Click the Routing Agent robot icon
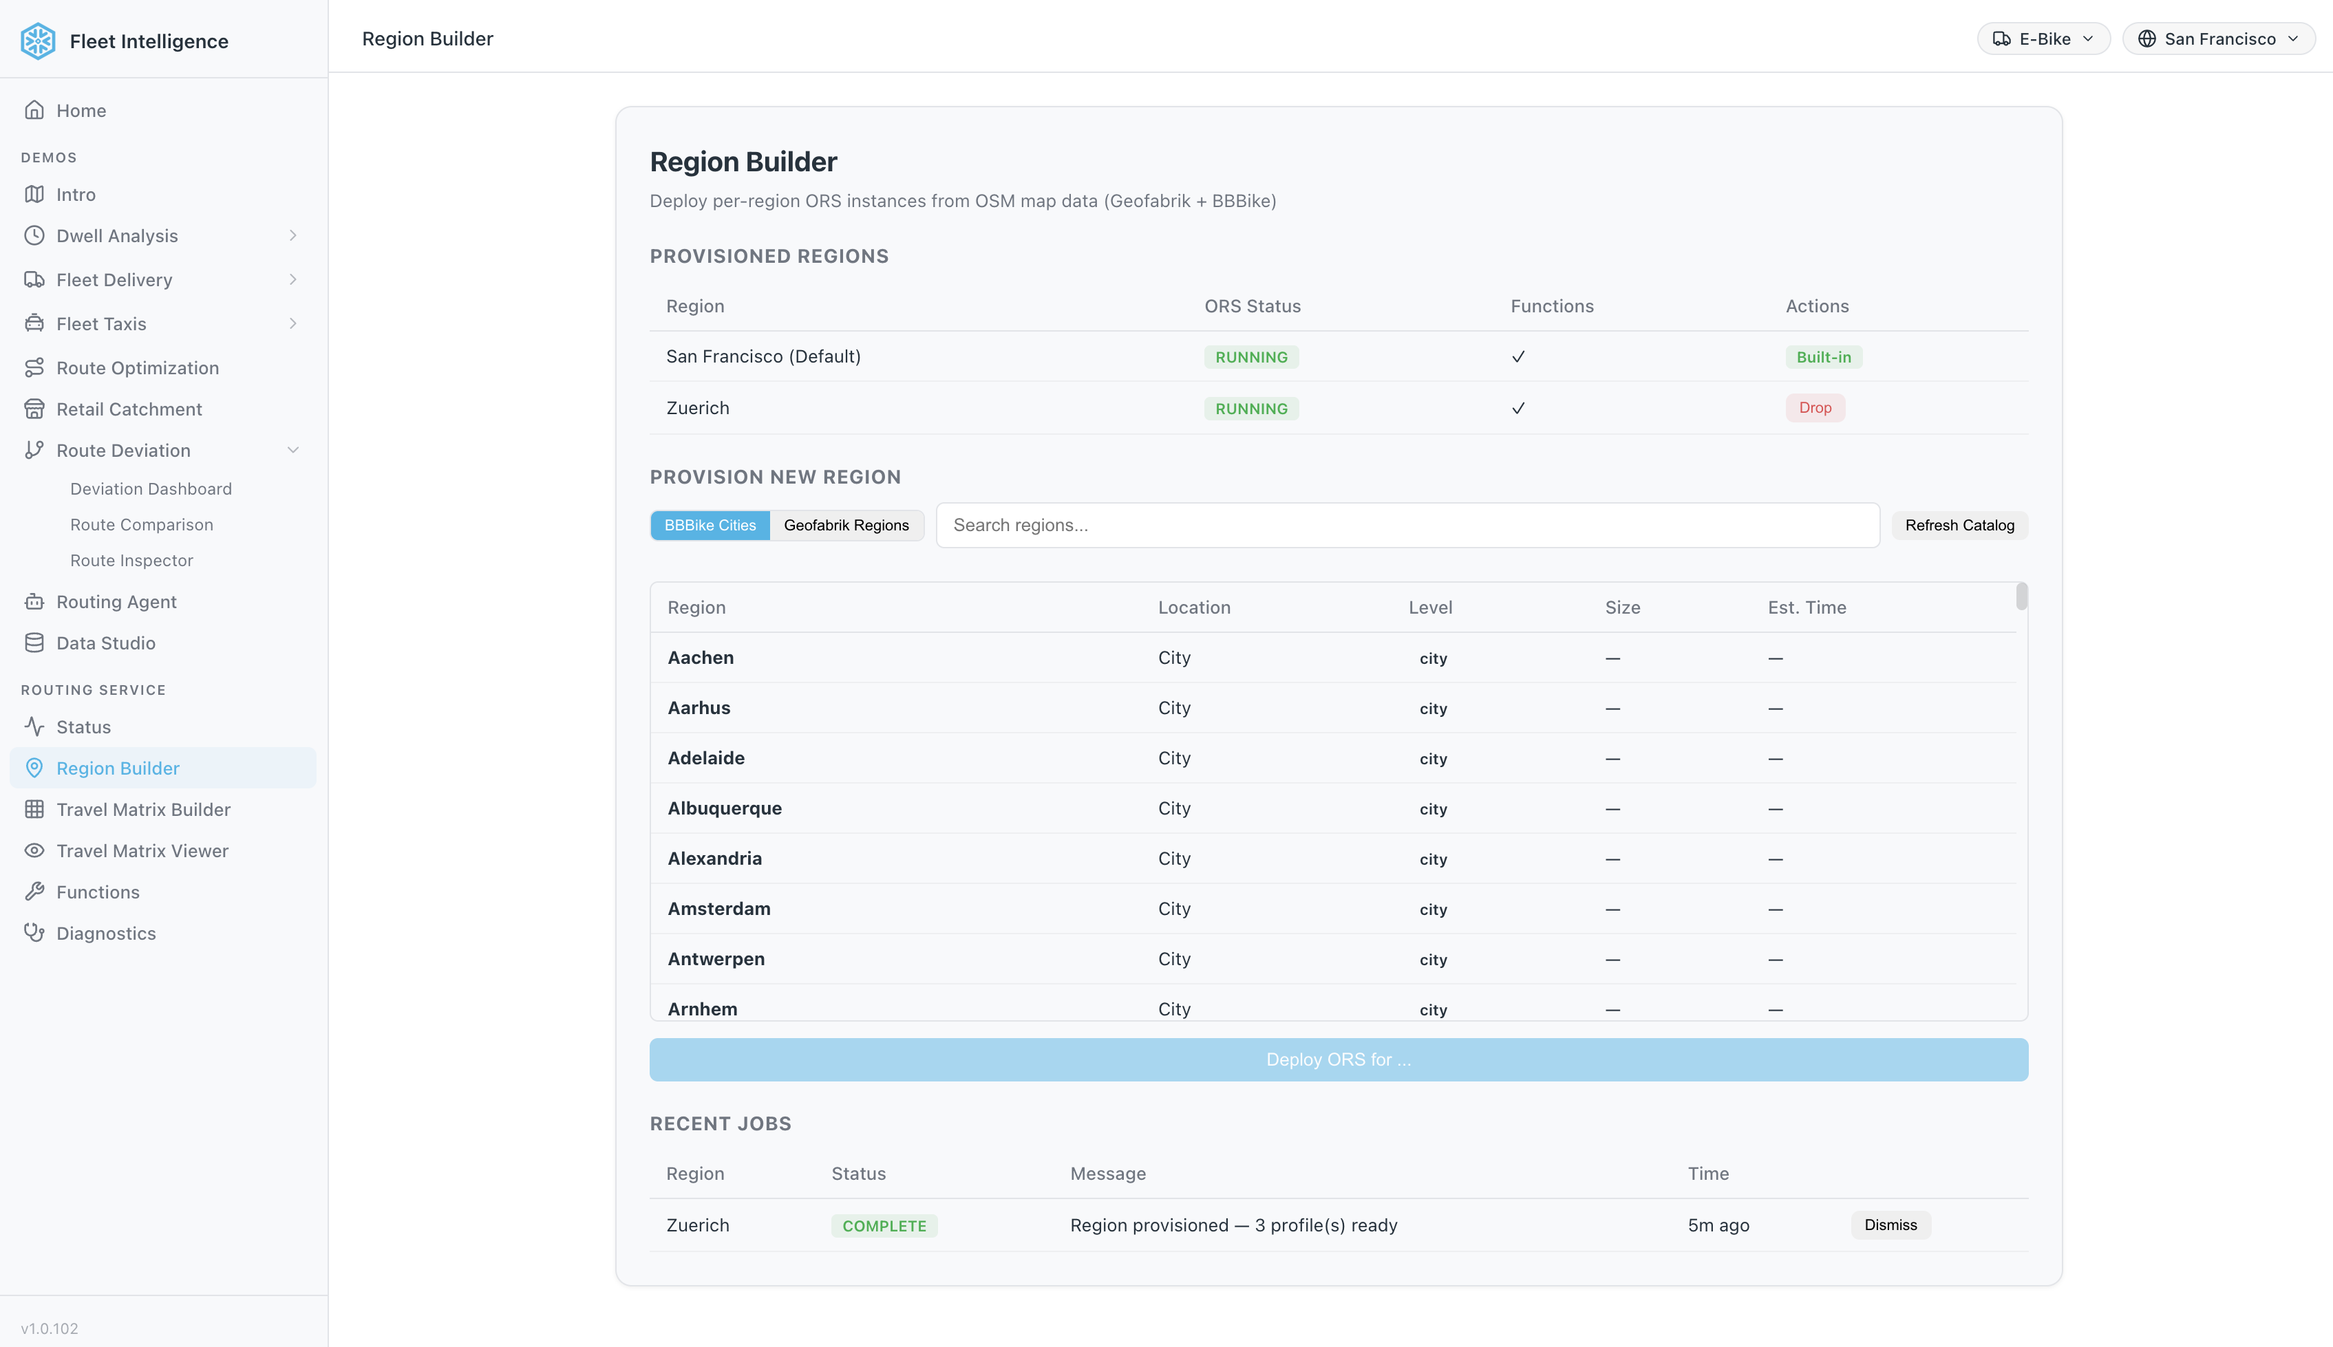Viewport: 2333px width, 1347px height. (x=34, y=601)
